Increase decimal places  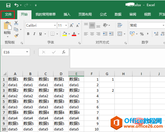pos(156,34)
